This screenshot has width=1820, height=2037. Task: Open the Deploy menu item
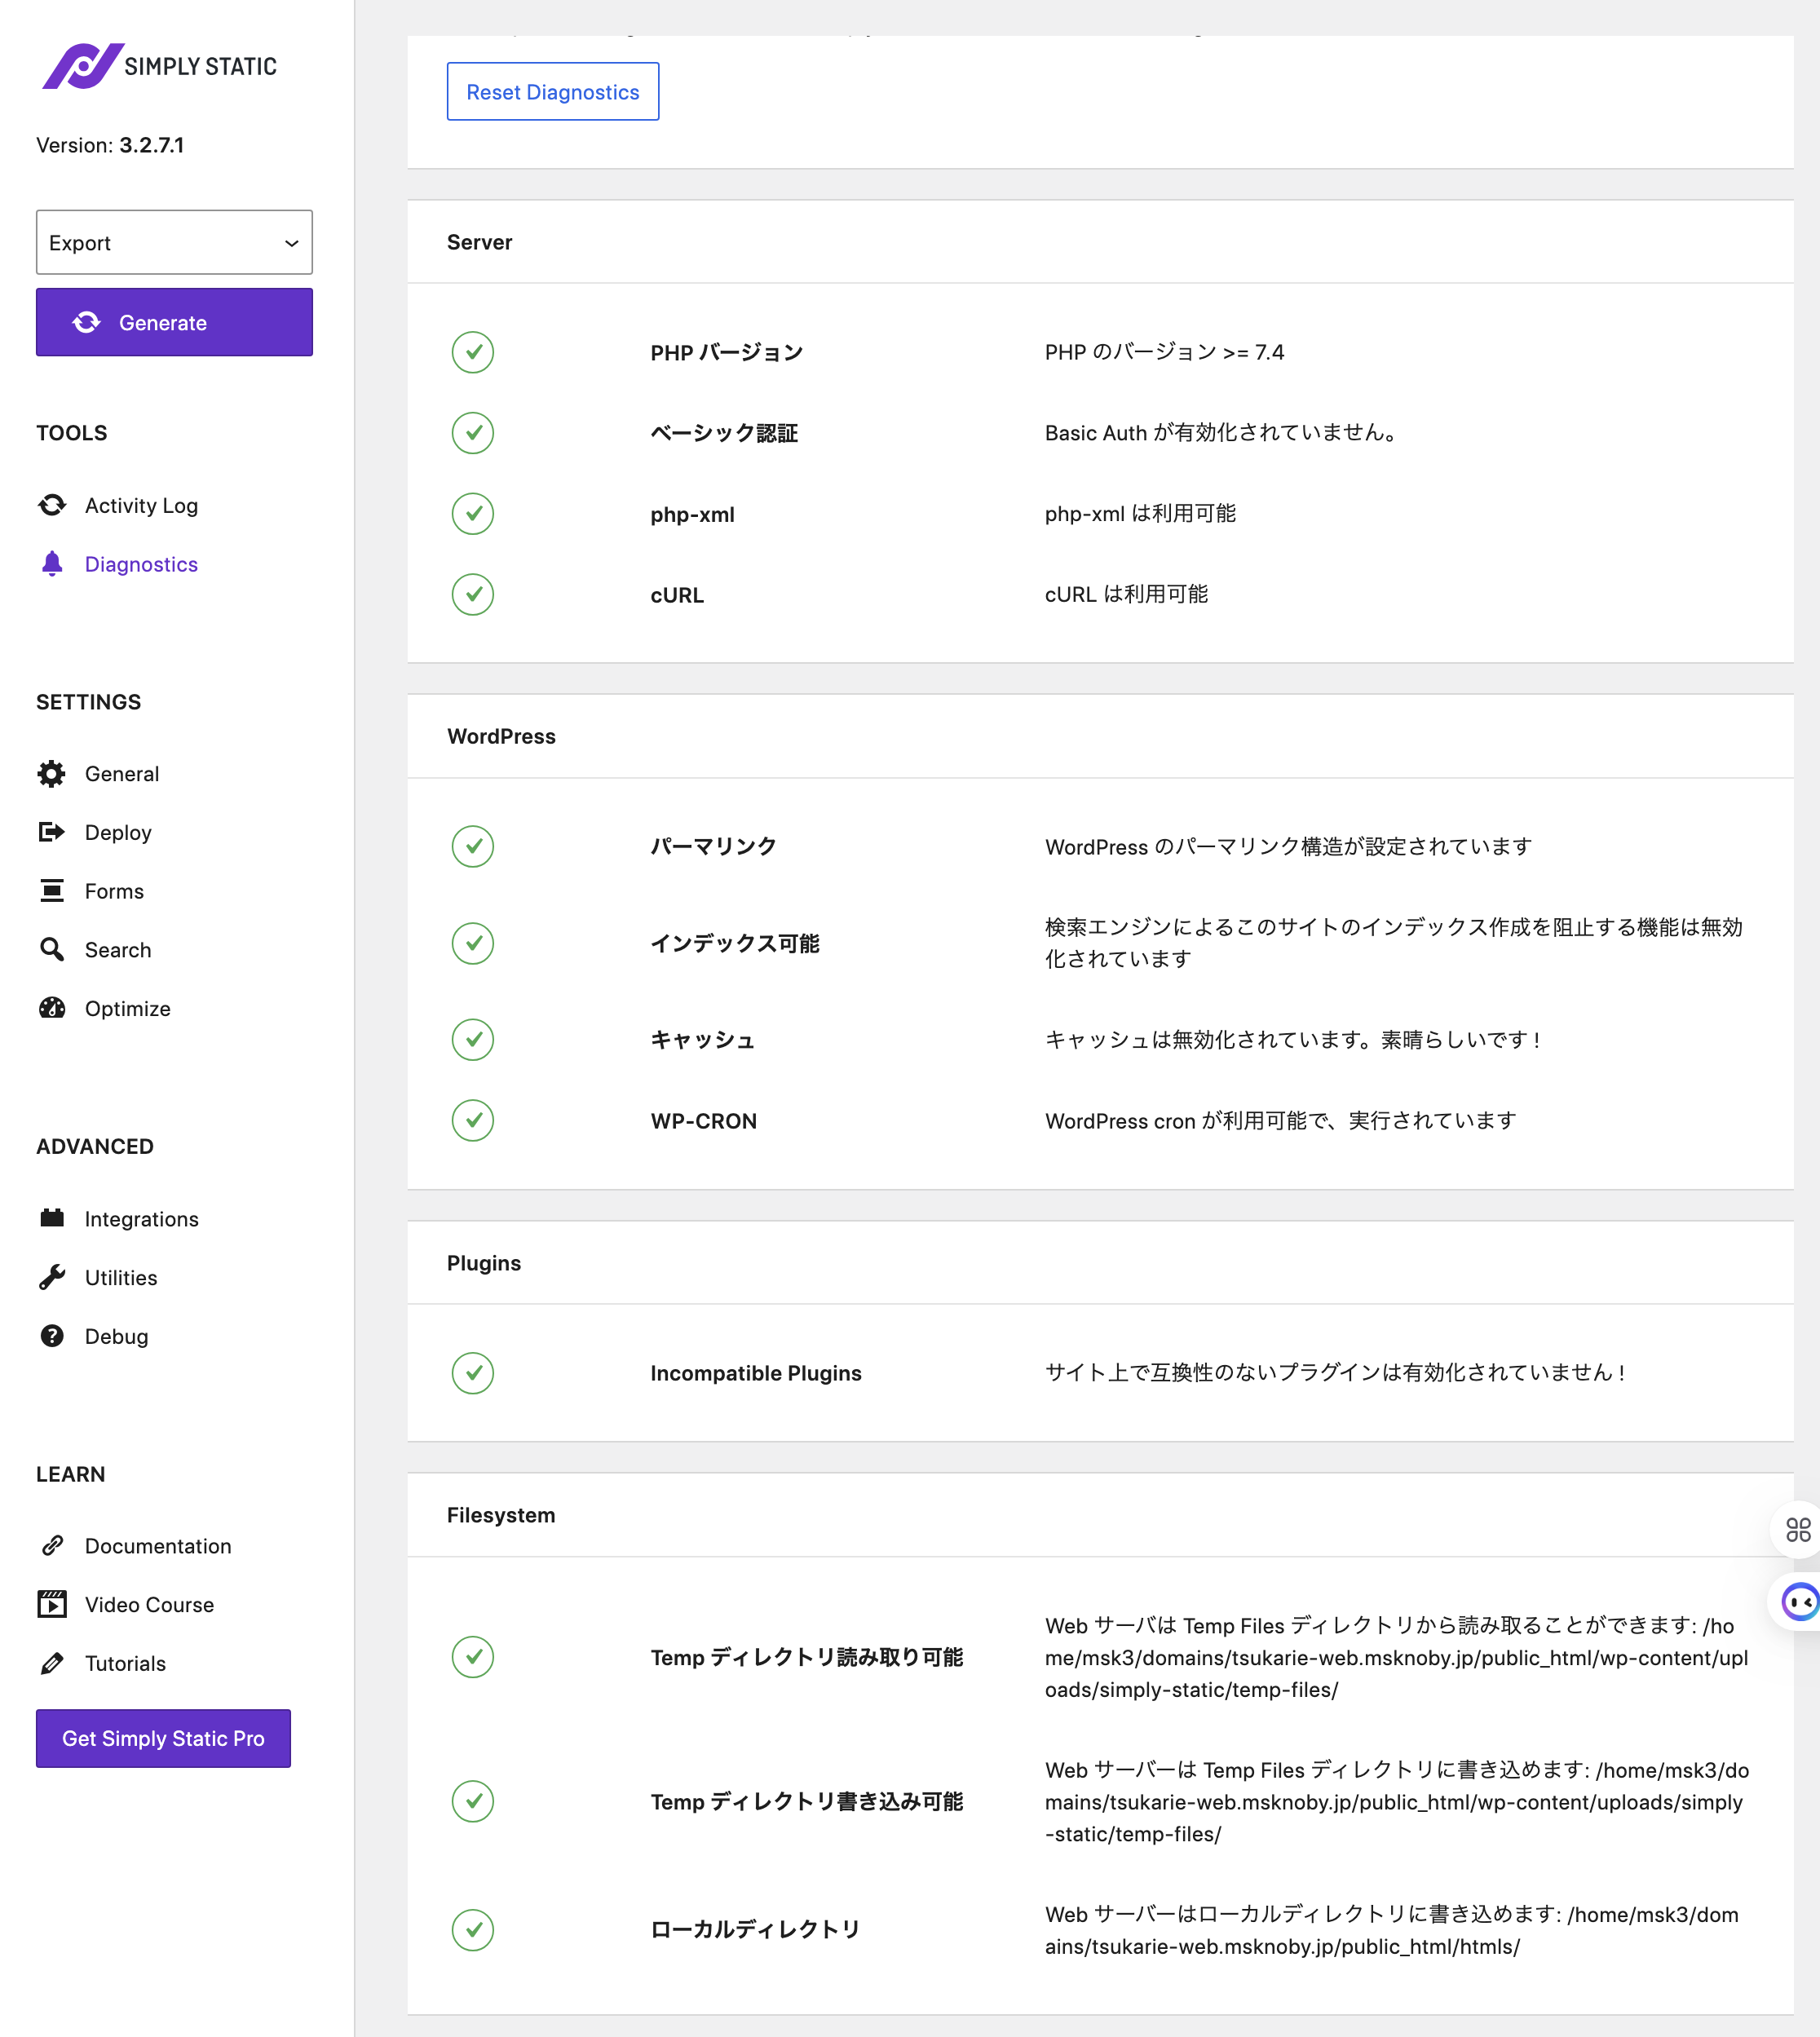point(118,832)
